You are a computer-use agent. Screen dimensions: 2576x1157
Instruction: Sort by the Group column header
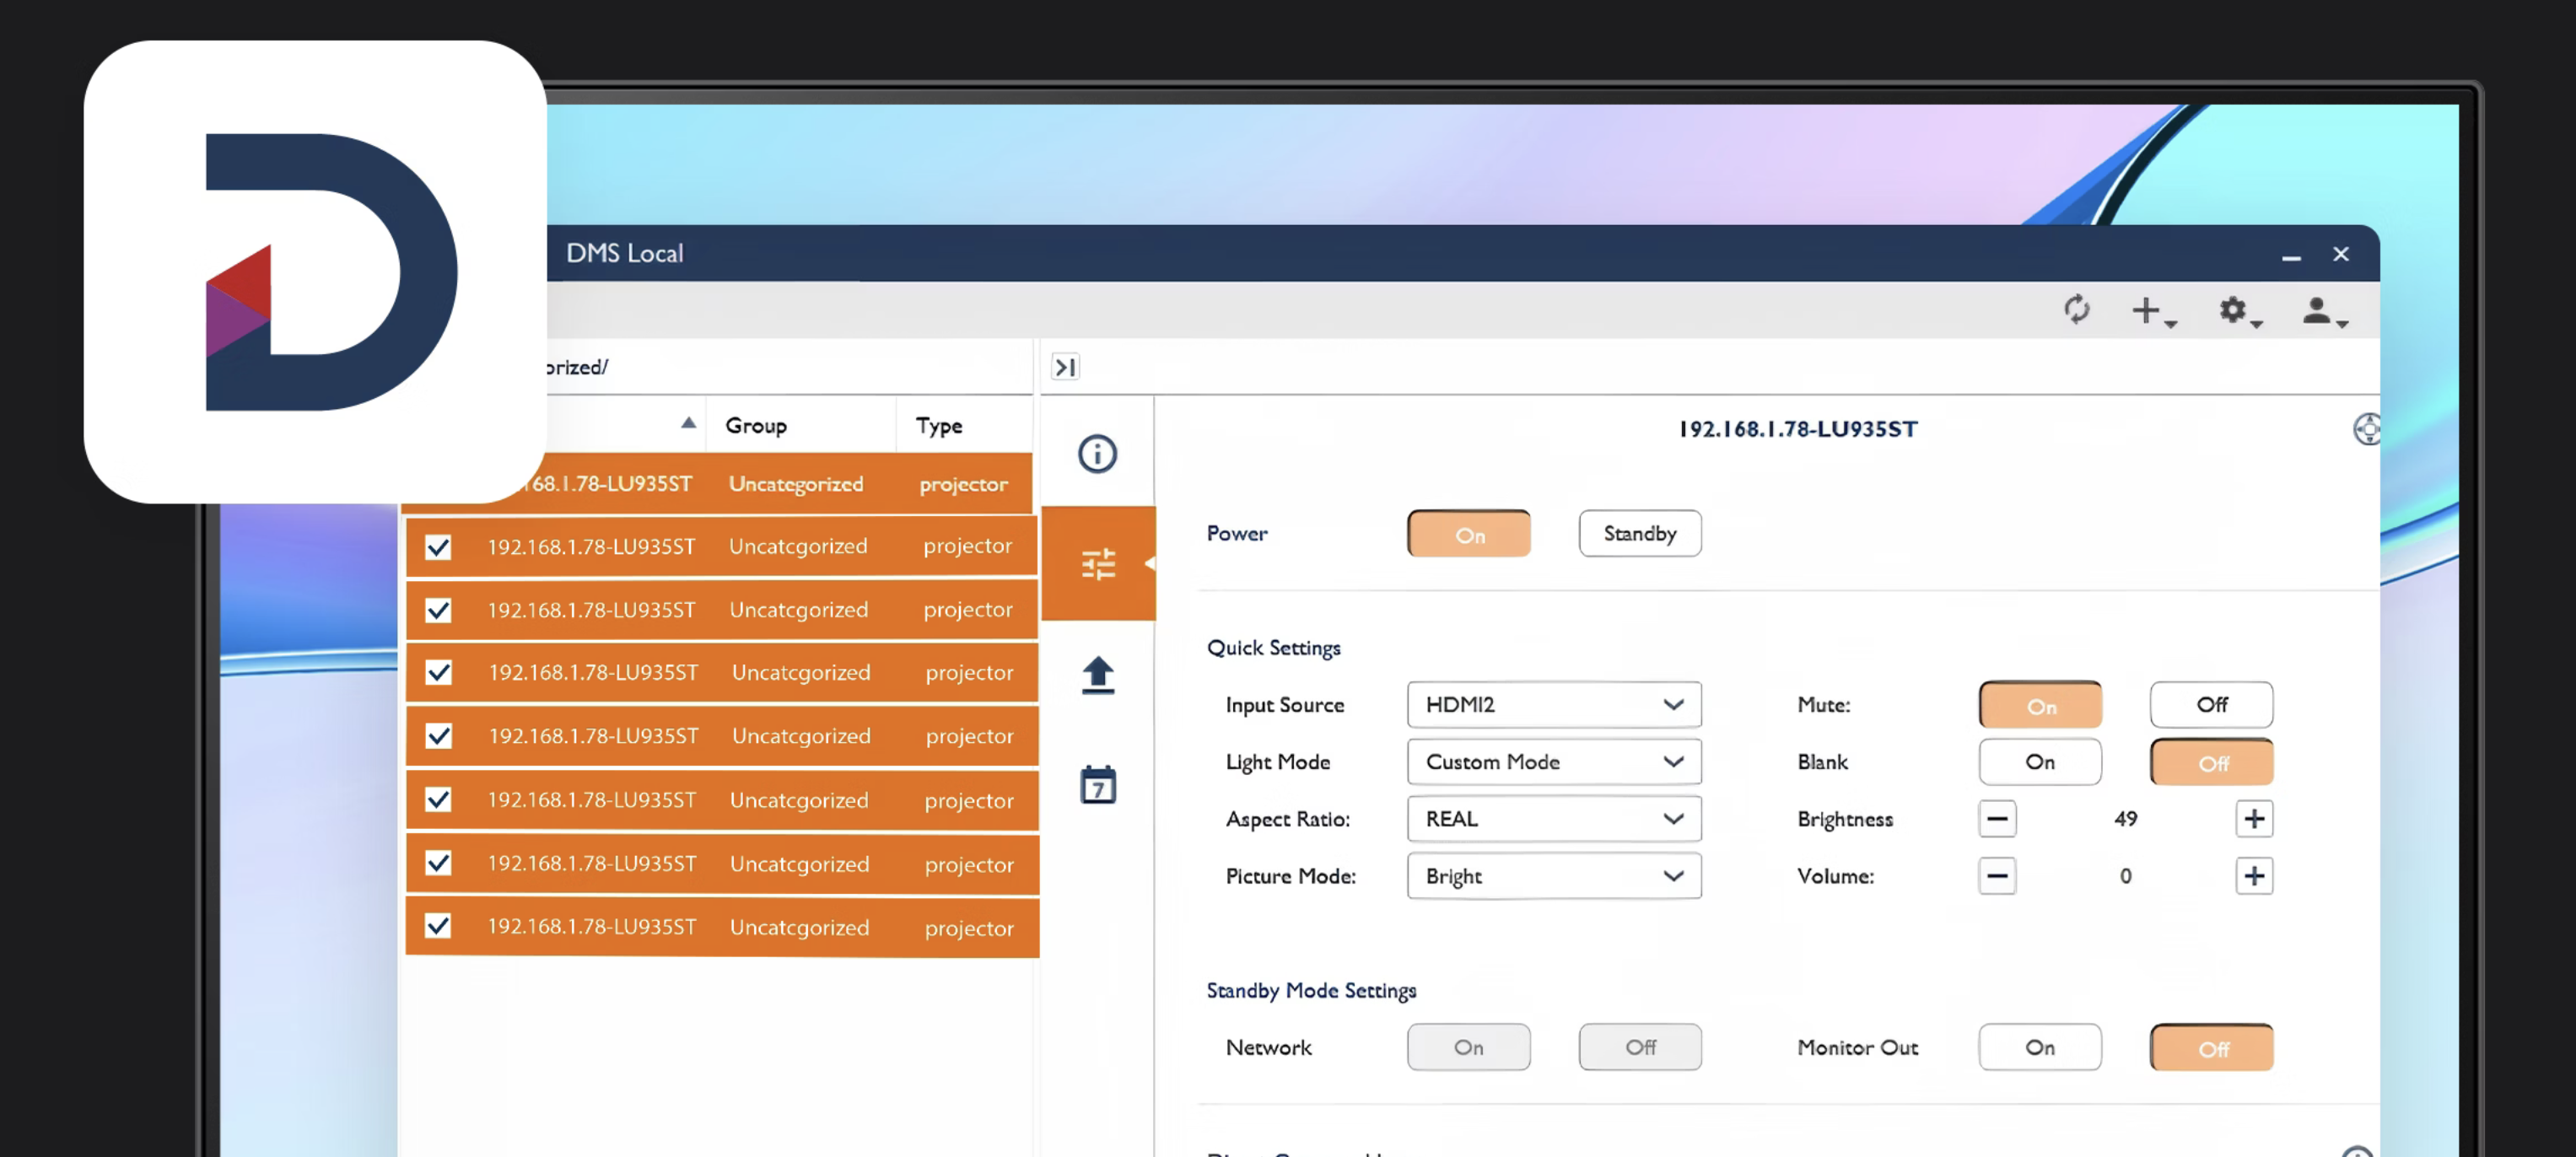point(756,426)
